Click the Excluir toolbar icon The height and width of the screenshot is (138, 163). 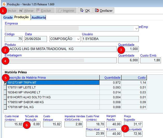[38, 11]
